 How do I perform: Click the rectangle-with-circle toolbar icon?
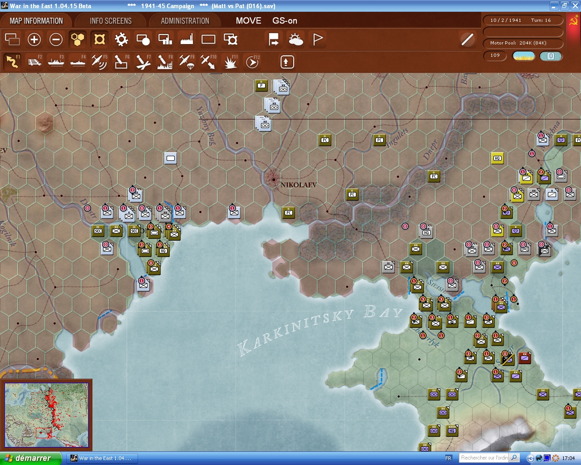(143, 40)
